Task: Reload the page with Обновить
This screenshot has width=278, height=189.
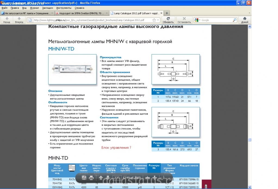Action: coord(168,20)
